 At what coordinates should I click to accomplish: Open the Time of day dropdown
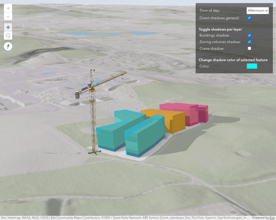(257, 11)
